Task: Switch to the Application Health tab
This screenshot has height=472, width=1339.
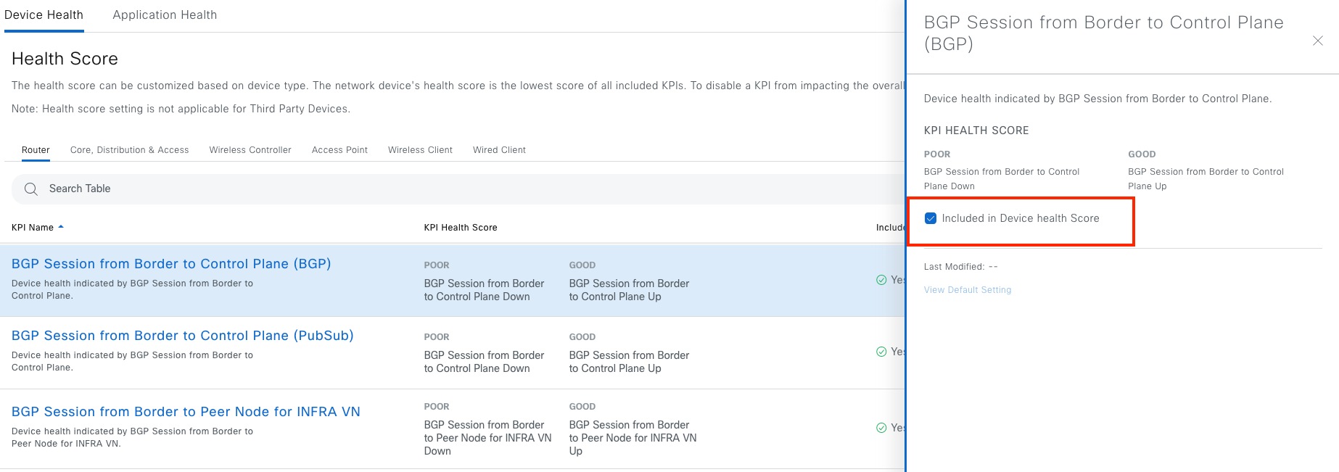Action: point(165,15)
